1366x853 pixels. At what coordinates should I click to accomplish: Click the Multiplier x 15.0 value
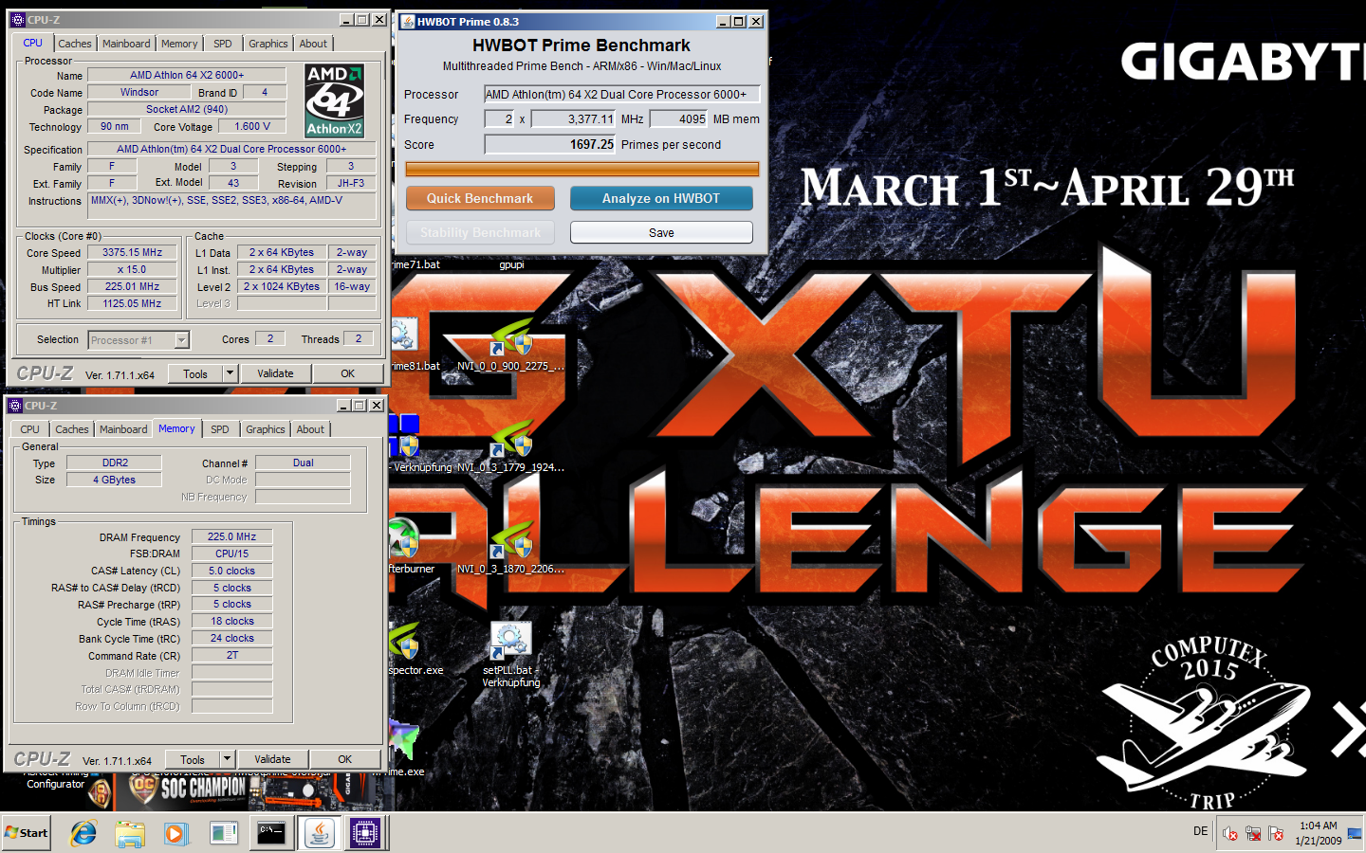point(133,269)
